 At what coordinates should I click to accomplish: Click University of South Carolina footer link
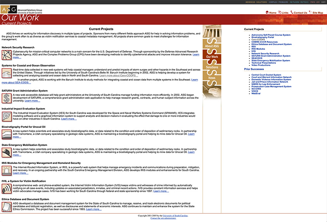pyautogui.click(x=175, y=216)
